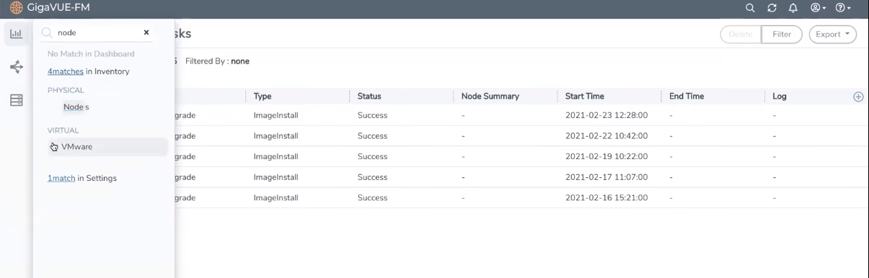Click the refresh icon in header
This screenshot has width=869, height=278.
click(772, 8)
